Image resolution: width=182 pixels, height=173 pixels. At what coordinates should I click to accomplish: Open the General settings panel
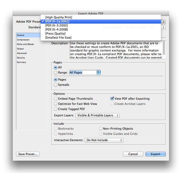pos(29,35)
